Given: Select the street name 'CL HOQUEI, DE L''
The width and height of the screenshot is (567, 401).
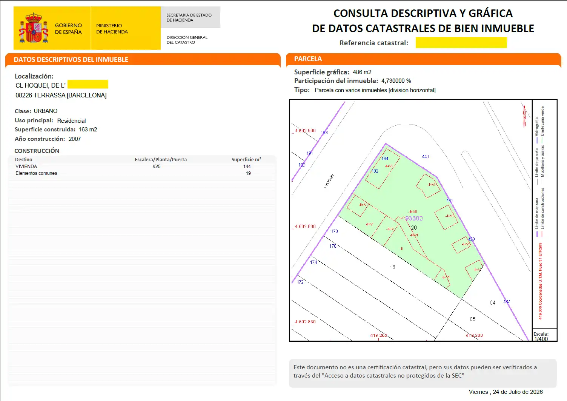Looking at the screenshot, I should click(x=40, y=85).
